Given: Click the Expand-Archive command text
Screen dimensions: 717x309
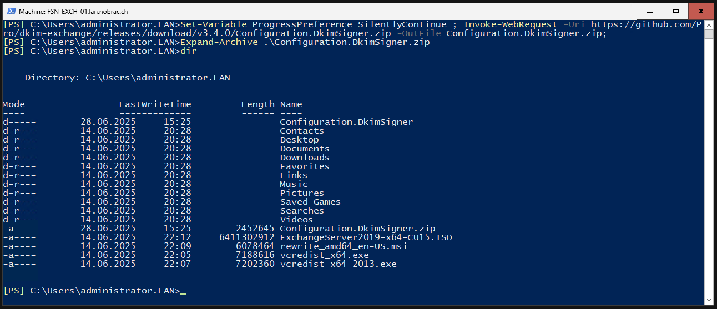Looking at the screenshot, I should pyautogui.click(x=219, y=42).
